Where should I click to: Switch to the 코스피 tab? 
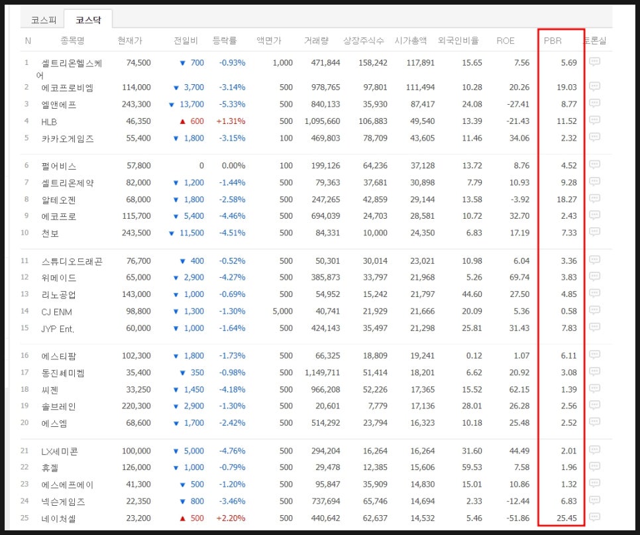[44, 20]
